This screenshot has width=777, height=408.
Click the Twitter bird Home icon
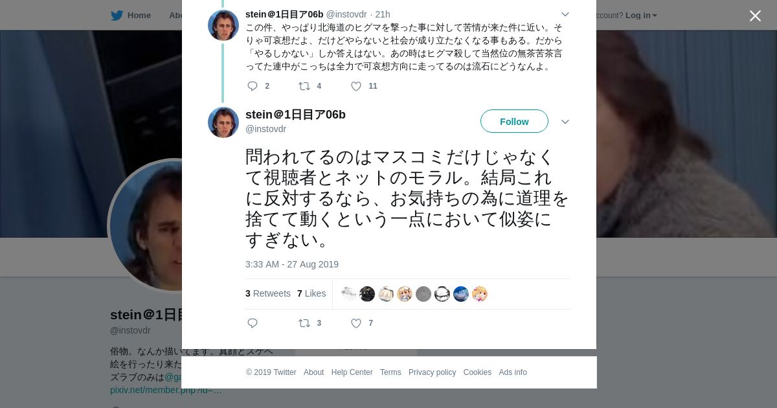pos(117,16)
